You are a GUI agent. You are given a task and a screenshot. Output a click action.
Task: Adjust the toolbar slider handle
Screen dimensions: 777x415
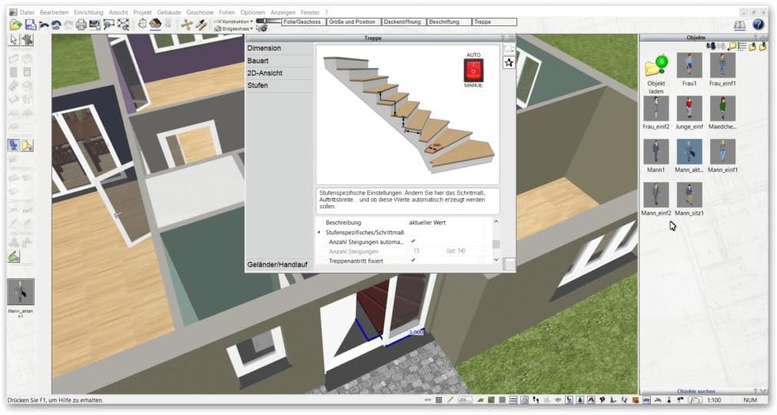[264, 21]
